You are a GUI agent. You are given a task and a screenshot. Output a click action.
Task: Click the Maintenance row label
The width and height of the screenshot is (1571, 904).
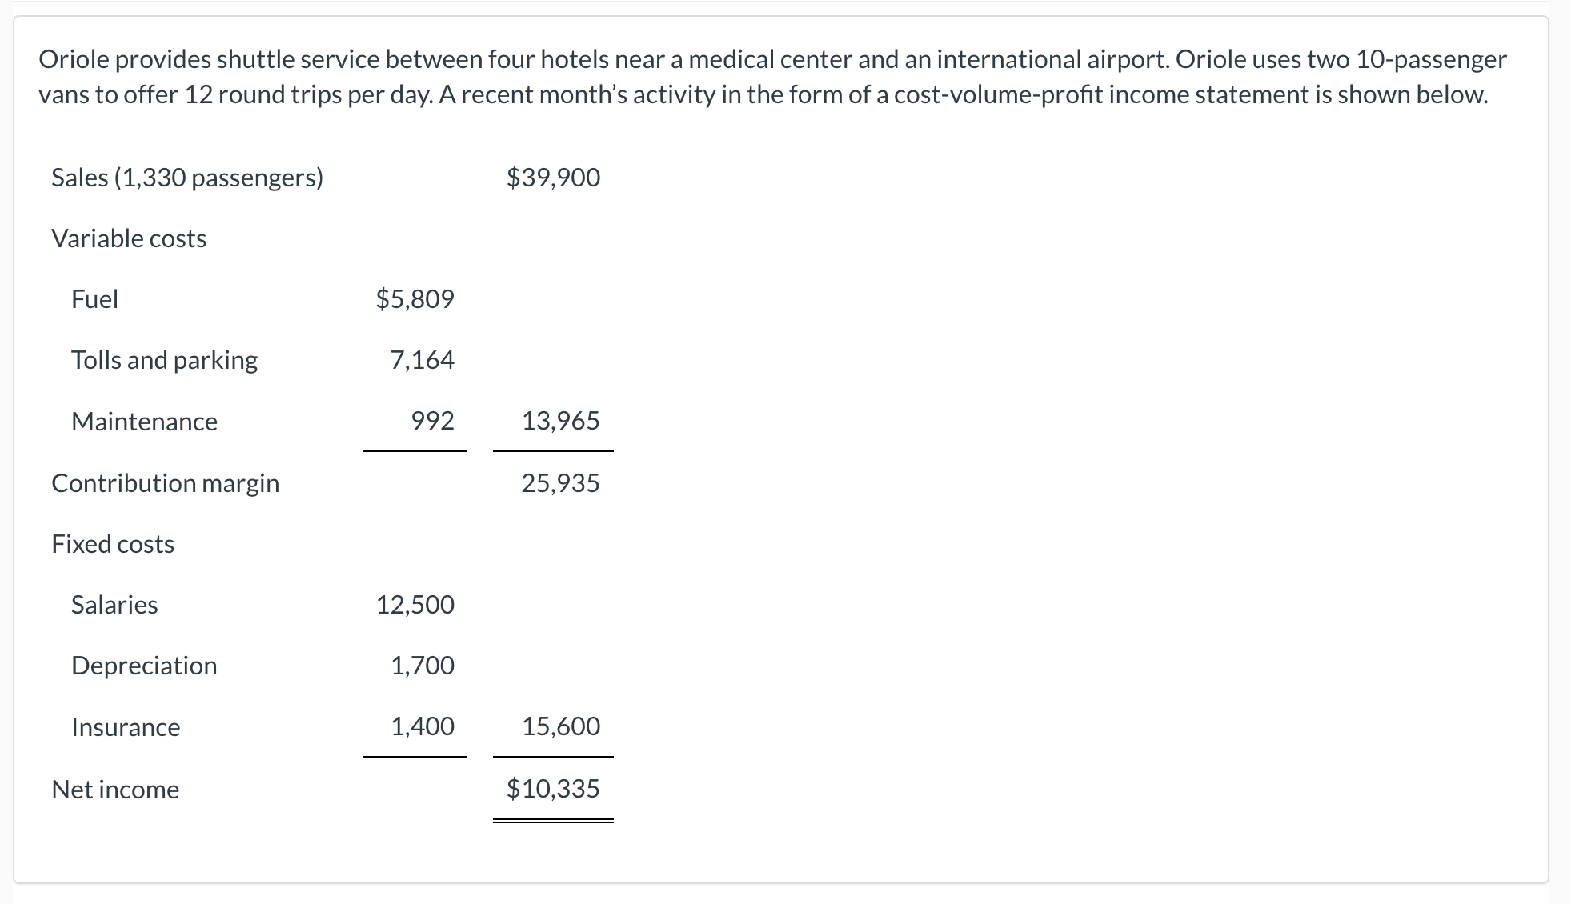[x=144, y=422]
